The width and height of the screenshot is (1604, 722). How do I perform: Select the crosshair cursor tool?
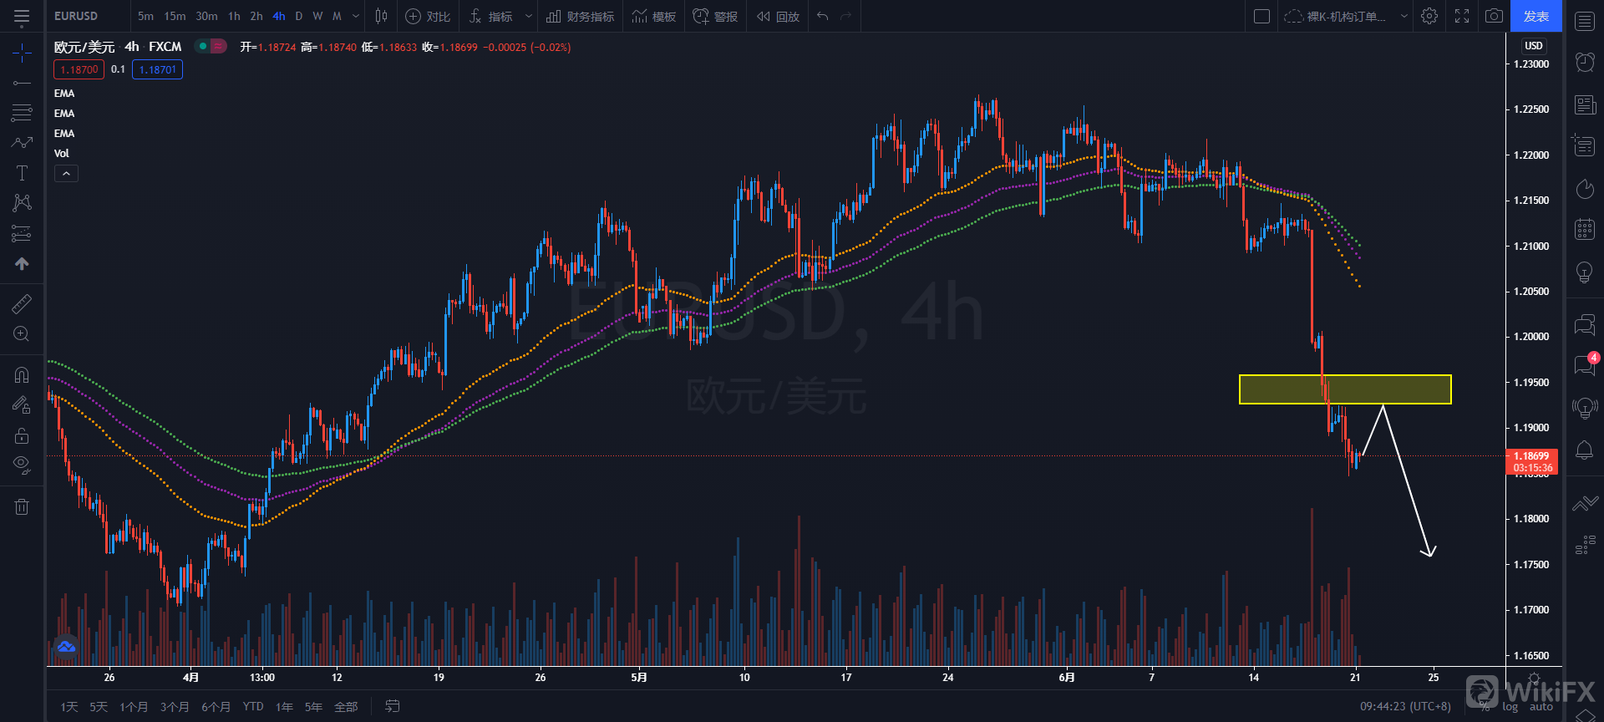(22, 53)
